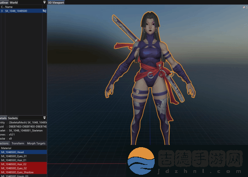
Task: Open the Details tab
Action: click(x=3, y=118)
